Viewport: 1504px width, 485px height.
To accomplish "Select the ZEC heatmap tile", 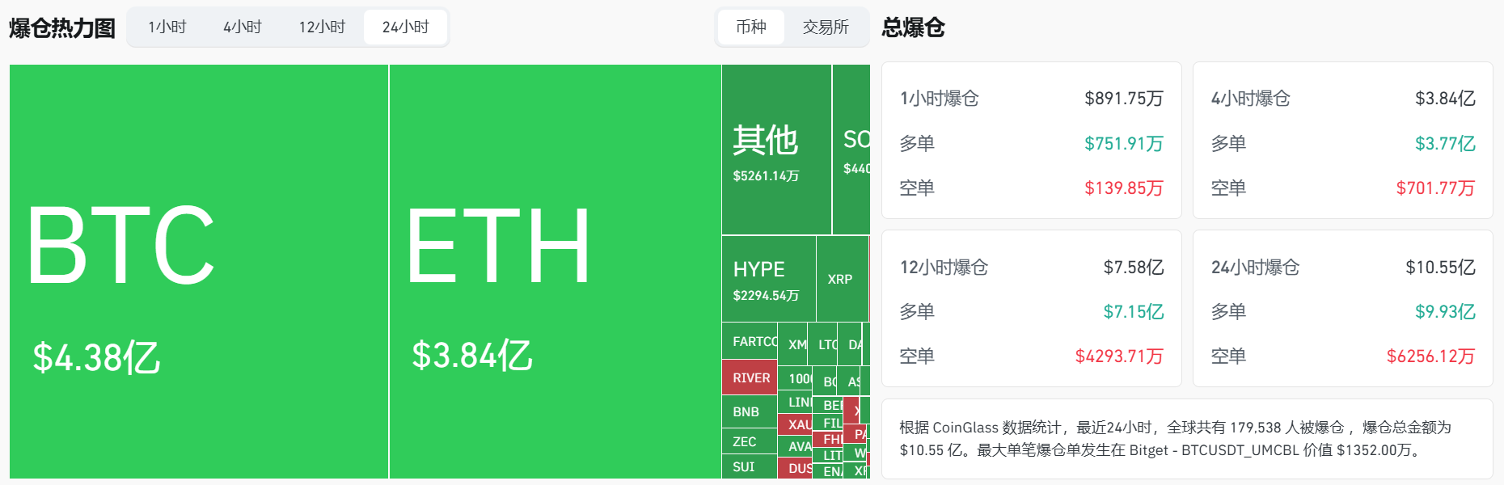I will 748,441.
